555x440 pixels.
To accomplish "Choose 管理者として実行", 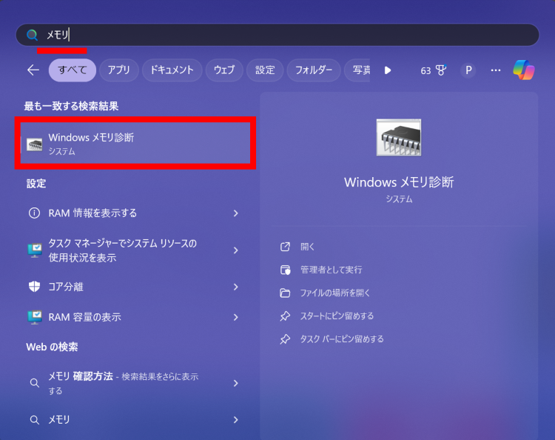I will [x=332, y=270].
